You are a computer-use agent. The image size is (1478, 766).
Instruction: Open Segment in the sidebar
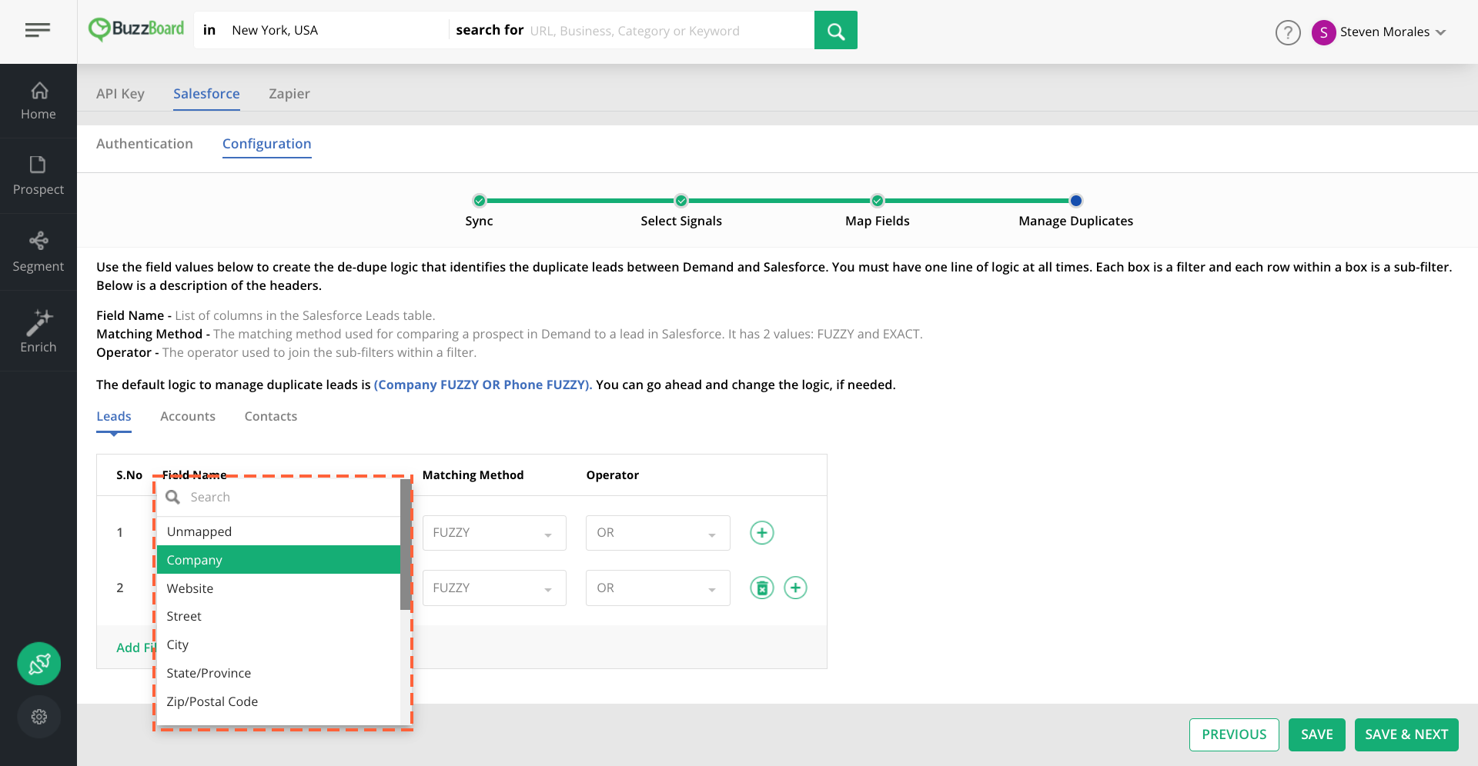point(38,251)
